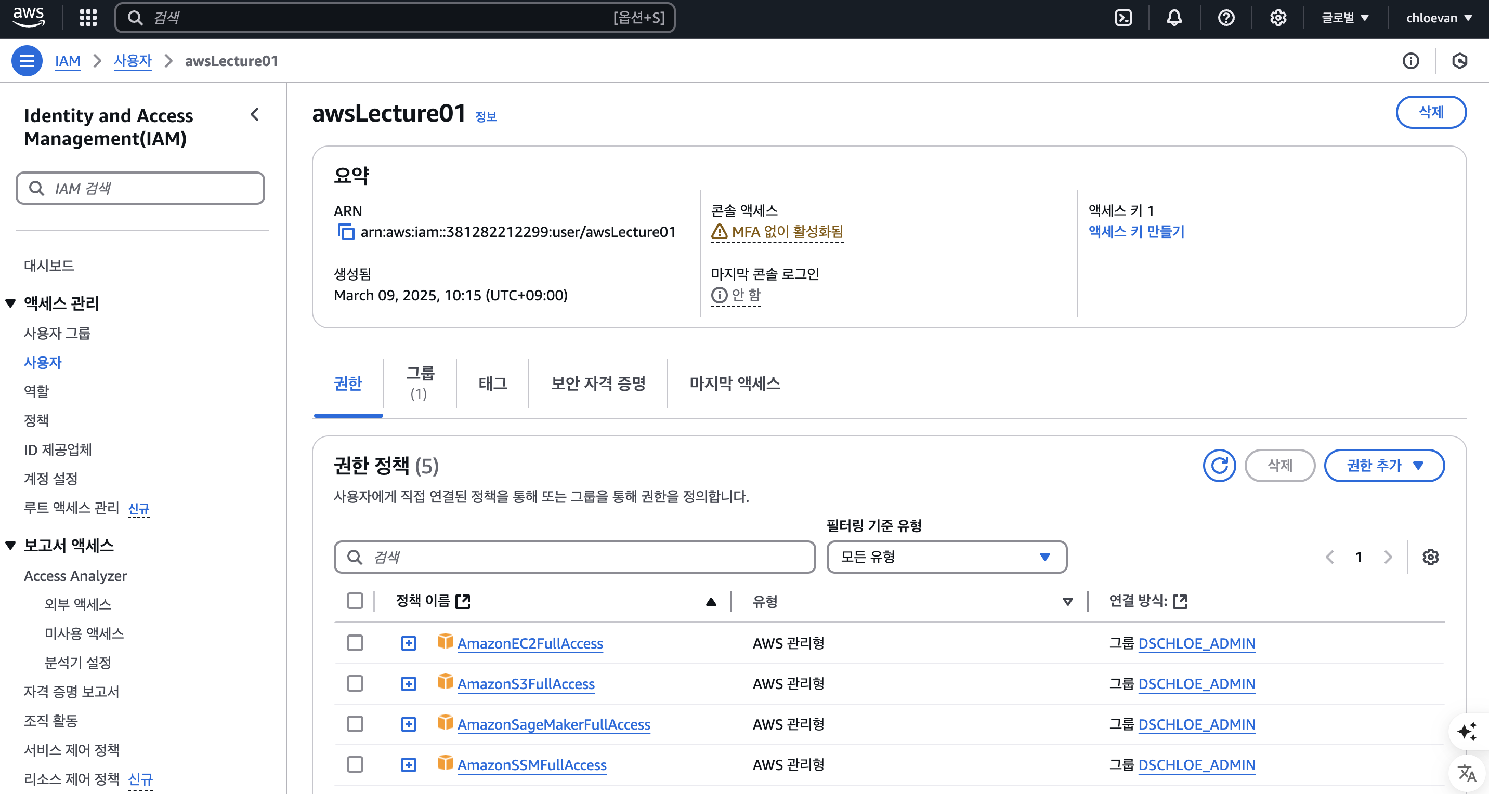Open the 모든 유형 filter dropdown

(946, 557)
